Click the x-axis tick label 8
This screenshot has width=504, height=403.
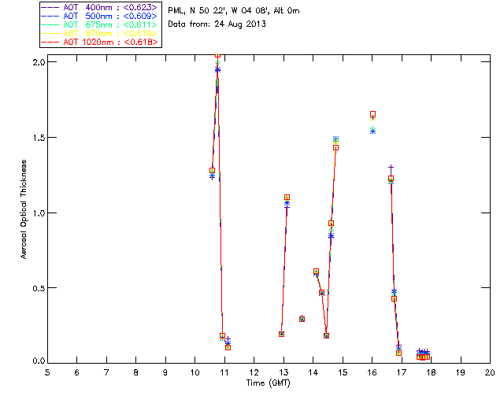coord(136,372)
